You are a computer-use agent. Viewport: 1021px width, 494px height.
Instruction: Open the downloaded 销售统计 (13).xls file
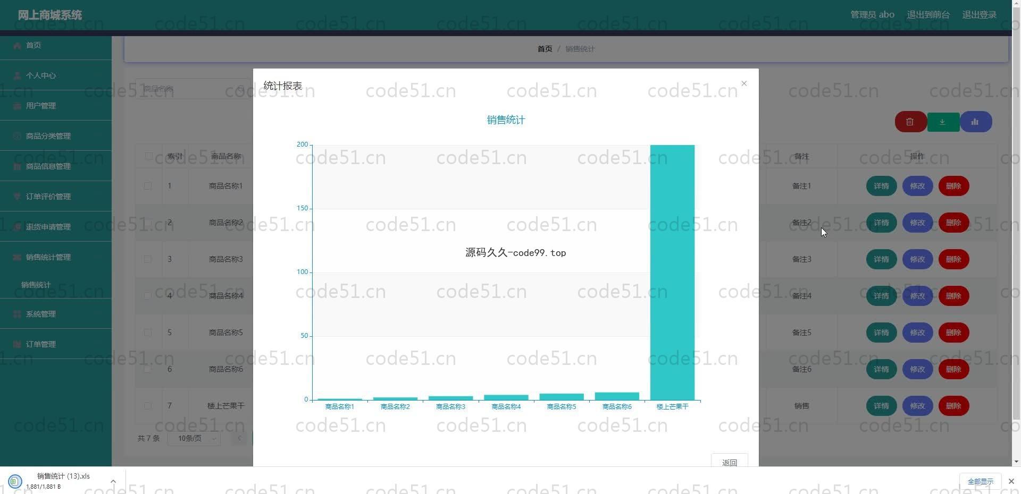(63, 481)
